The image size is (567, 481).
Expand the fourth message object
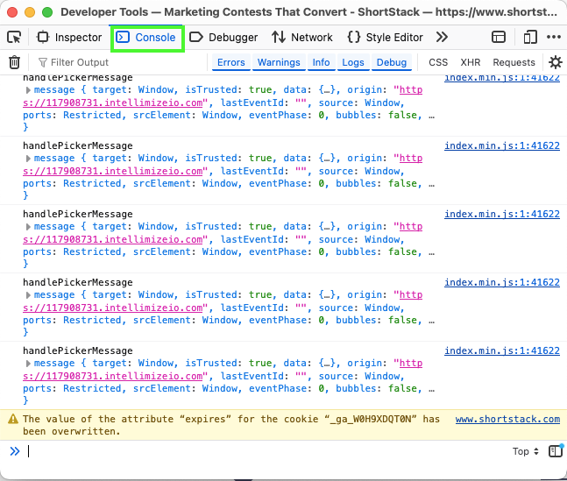[x=28, y=295]
